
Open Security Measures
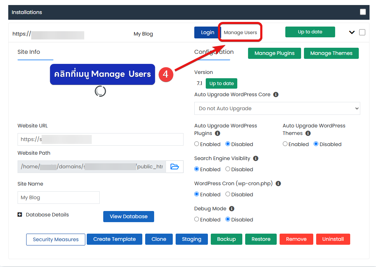pos(56,239)
